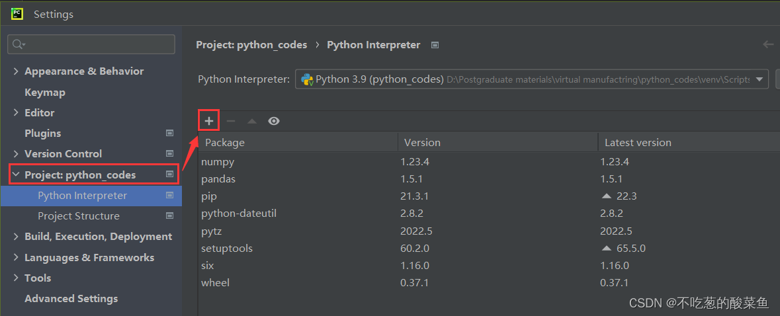This screenshot has width=780, height=316.
Task: Select the numpy package row
Action: 218,162
